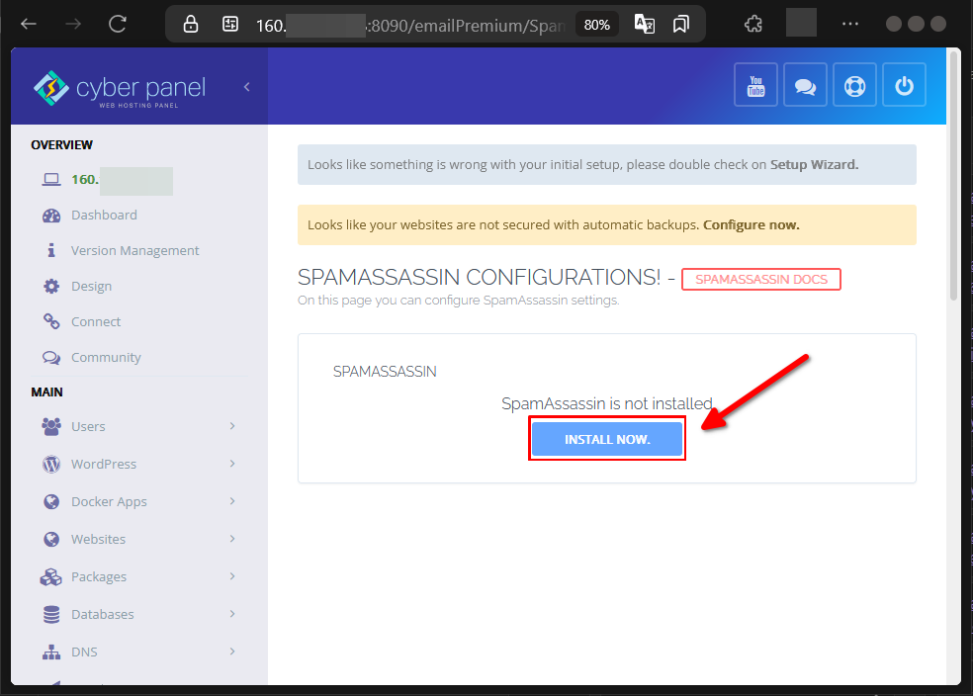Open site permissions icon beside padlock
Image resolution: width=973 pixels, height=696 pixels.
(230, 24)
